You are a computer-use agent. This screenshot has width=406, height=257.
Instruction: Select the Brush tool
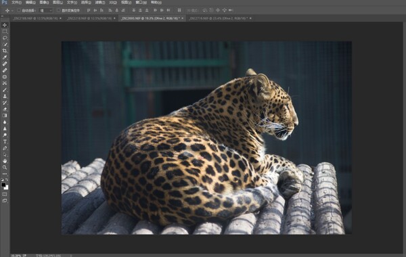(x=5, y=90)
